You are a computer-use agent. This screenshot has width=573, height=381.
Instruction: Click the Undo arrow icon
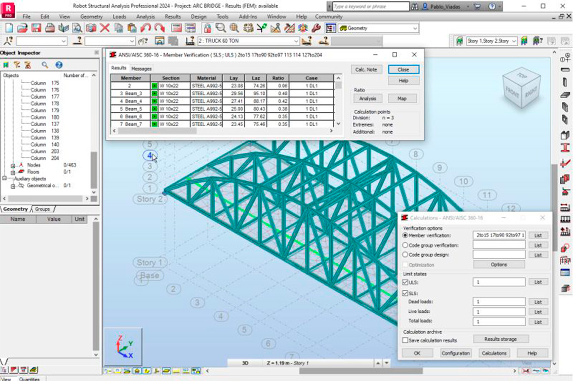pyautogui.click(x=146, y=28)
